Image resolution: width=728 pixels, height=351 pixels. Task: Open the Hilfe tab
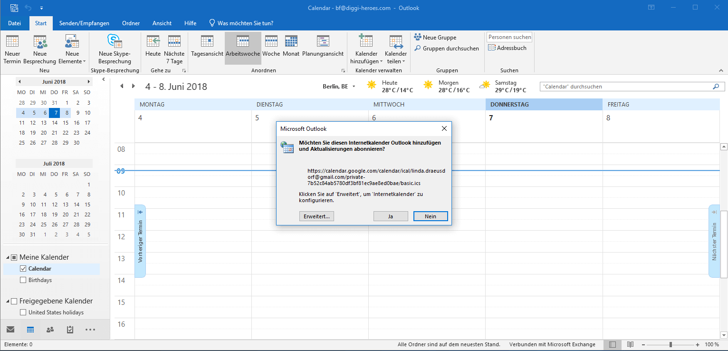(191, 23)
